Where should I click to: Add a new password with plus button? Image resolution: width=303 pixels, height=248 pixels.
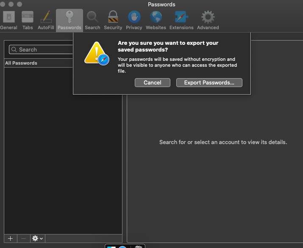click(x=11, y=239)
